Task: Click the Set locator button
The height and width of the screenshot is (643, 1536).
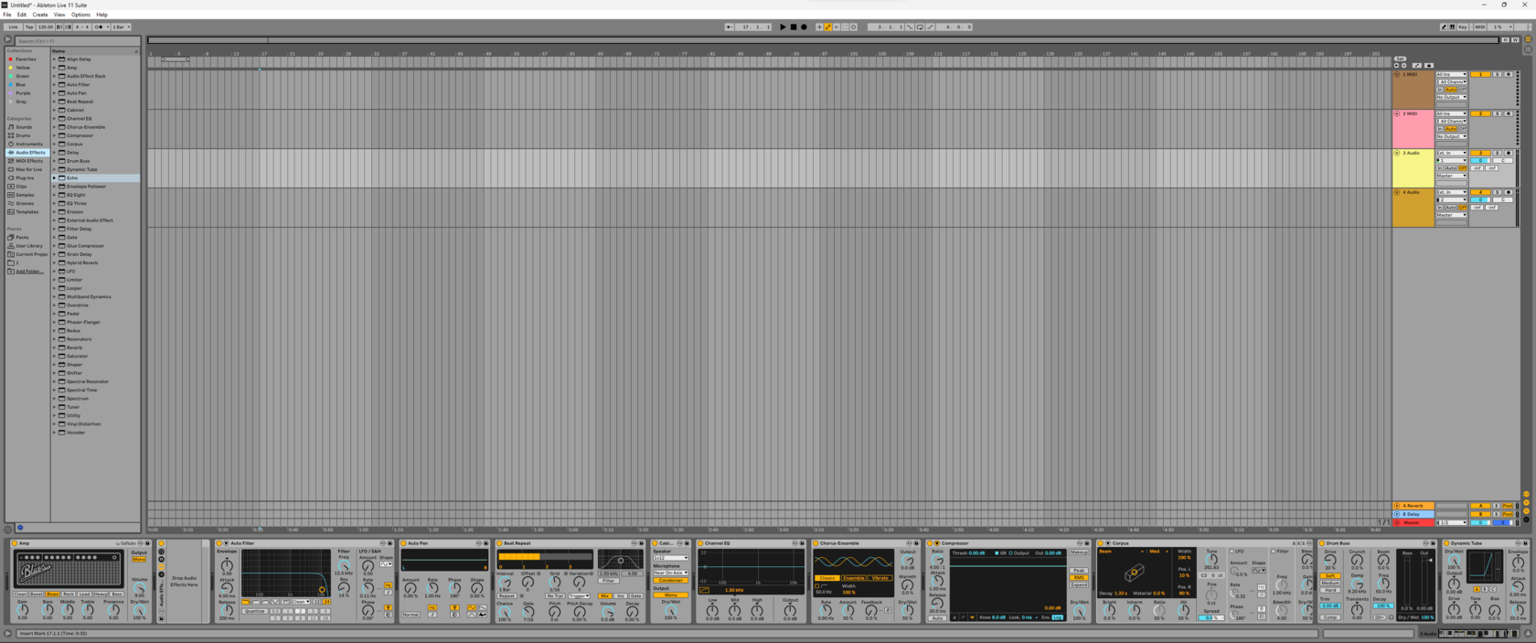Action: tap(1400, 59)
